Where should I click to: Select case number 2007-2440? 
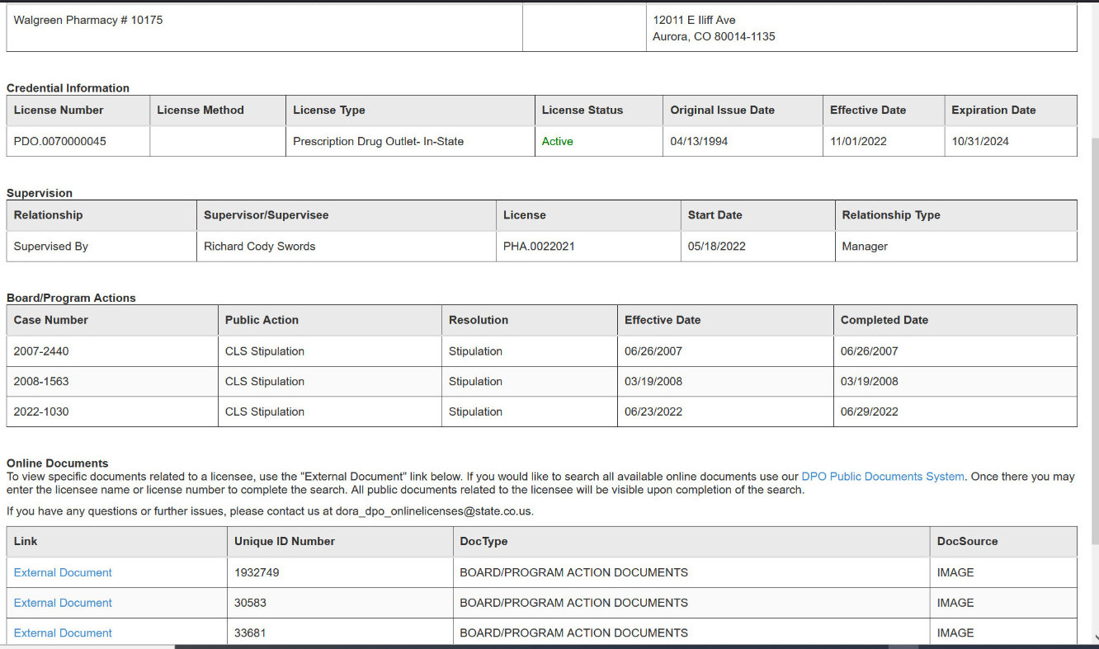pos(41,351)
